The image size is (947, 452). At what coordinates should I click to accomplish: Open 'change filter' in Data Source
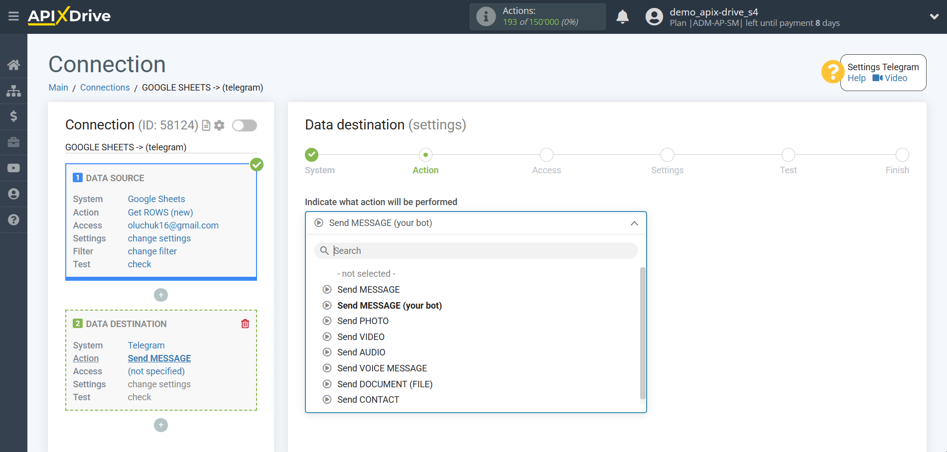pos(152,251)
